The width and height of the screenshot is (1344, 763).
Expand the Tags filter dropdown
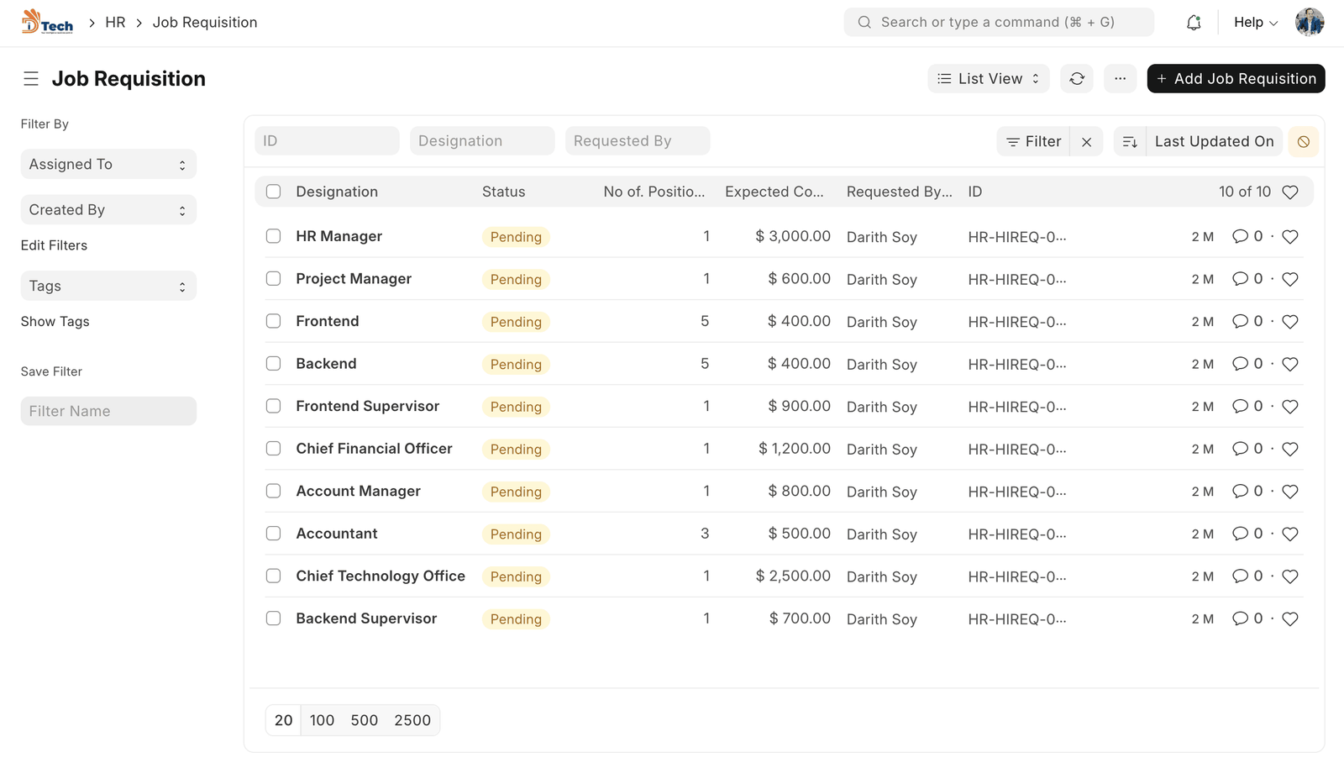pyautogui.click(x=108, y=287)
